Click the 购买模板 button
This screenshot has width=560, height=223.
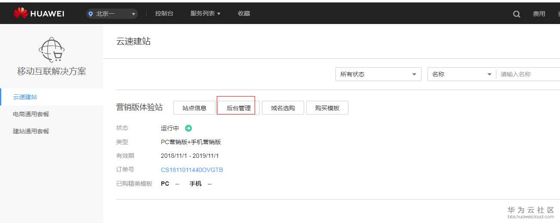[327, 108]
